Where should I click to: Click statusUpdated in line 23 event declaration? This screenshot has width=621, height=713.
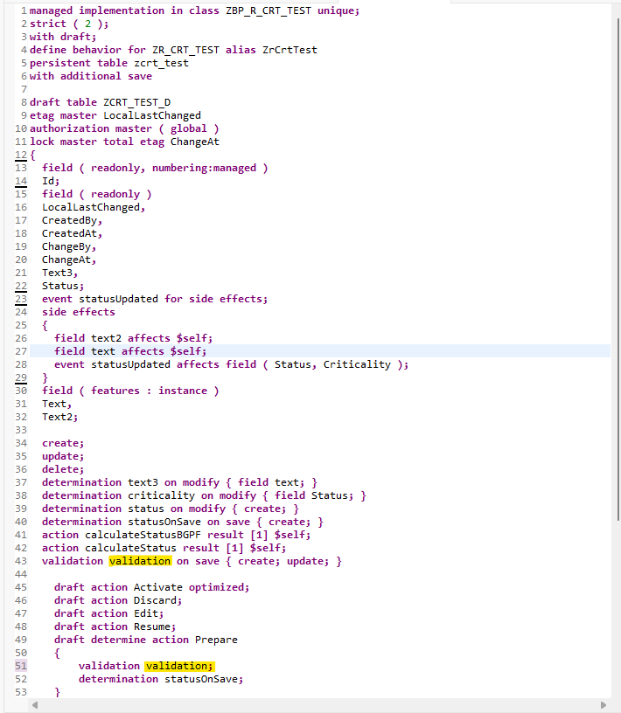coord(118,299)
